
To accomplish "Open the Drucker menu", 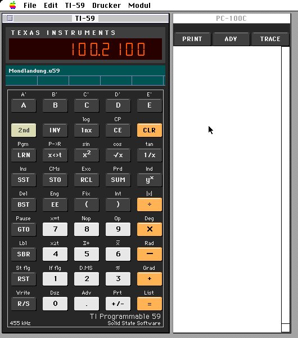I will click(x=106, y=5).
